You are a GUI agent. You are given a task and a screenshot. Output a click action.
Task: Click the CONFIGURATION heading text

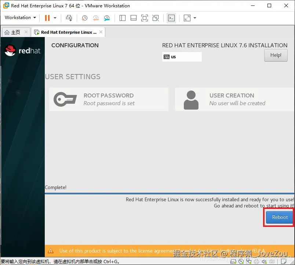tap(75, 45)
